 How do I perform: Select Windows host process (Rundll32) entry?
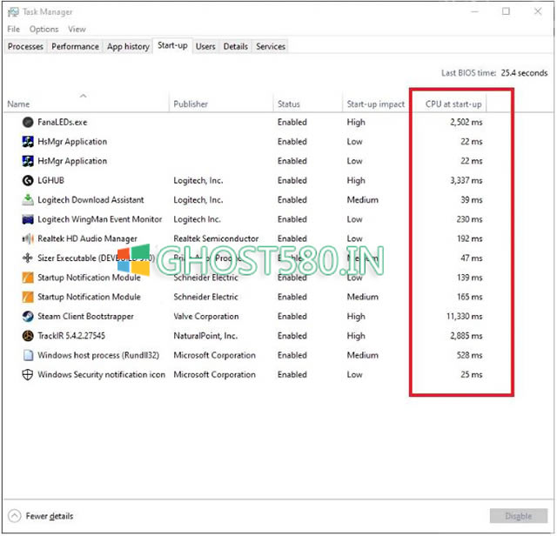(98, 356)
